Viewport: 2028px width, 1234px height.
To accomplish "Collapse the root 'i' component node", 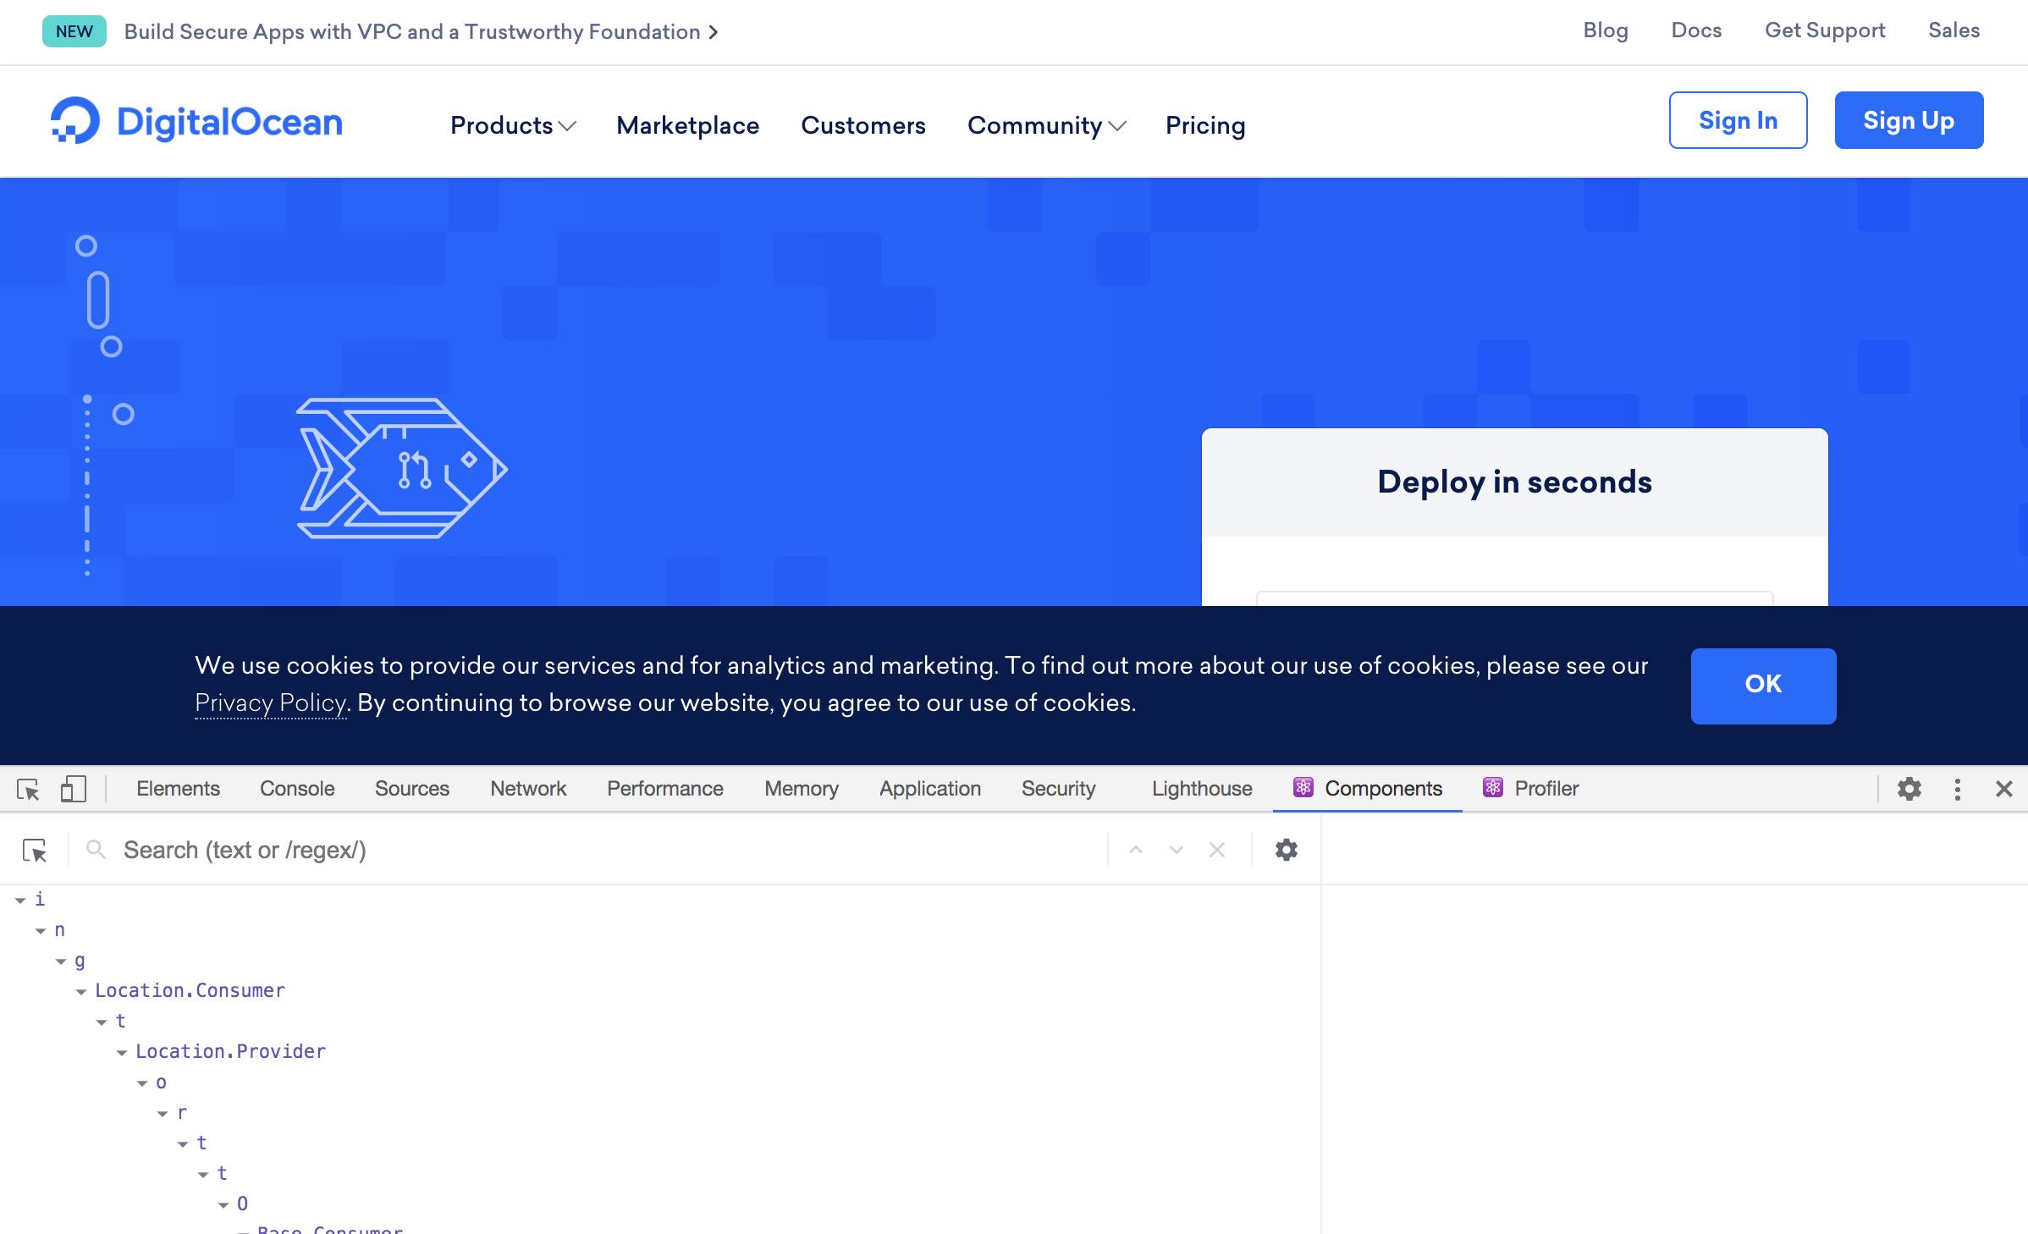I will [20, 900].
